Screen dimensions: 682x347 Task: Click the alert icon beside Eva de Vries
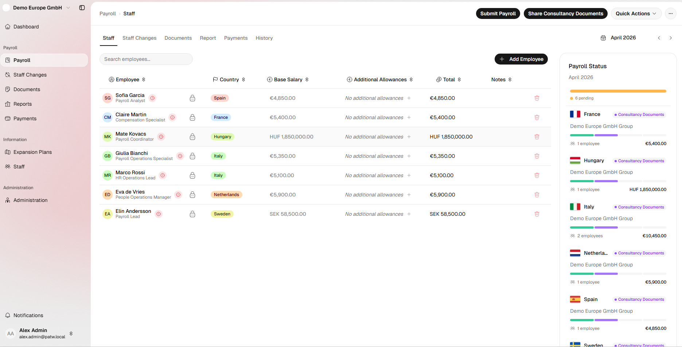point(178,195)
